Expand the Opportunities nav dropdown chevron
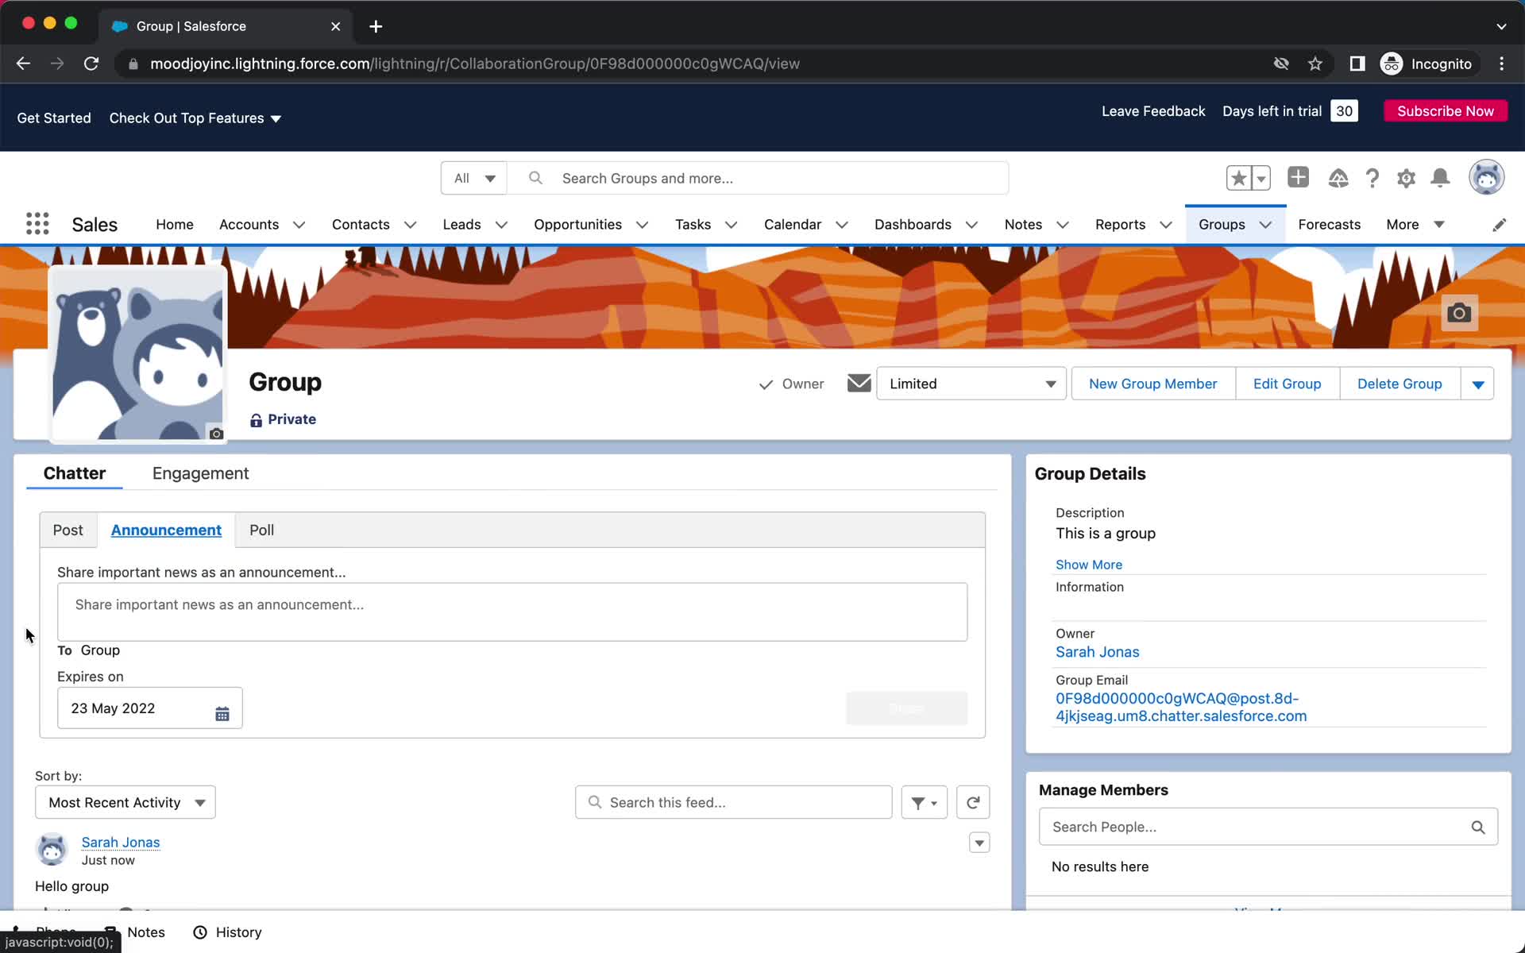 pos(642,225)
